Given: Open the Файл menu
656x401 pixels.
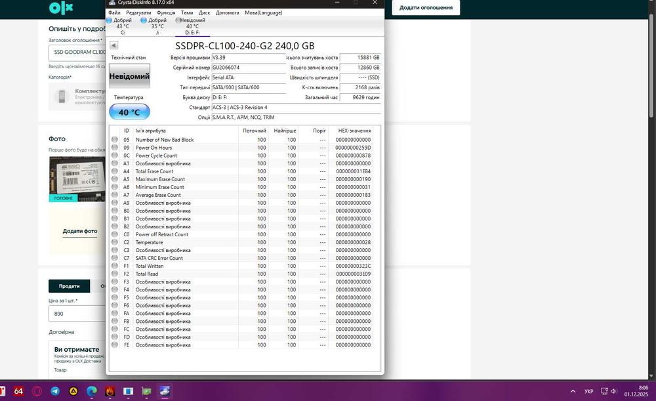Looking at the screenshot, I should click(x=114, y=12).
